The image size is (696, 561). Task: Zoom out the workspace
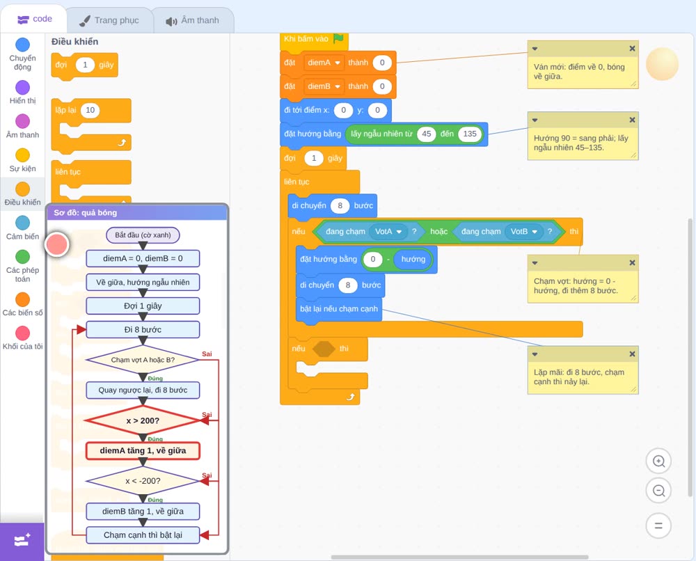pyautogui.click(x=658, y=491)
